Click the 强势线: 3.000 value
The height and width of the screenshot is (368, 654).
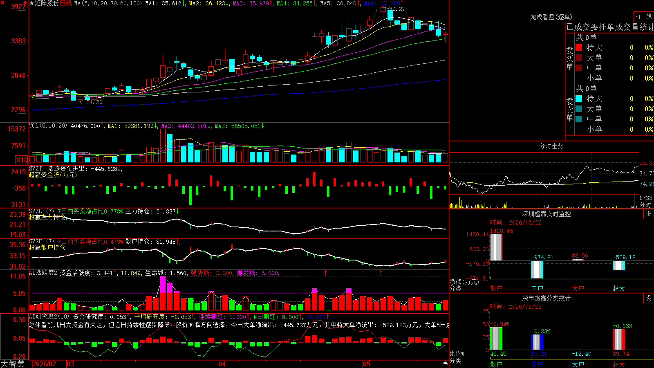click(x=212, y=273)
